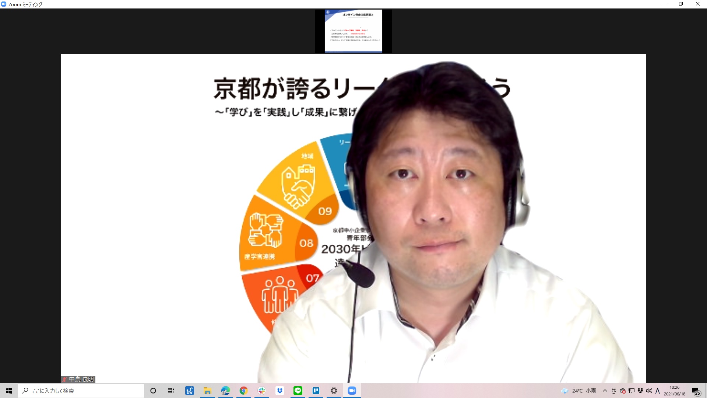Viewport: 707px width, 398px height.
Task: Open Google Chrome from the taskbar
Action: (x=243, y=391)
